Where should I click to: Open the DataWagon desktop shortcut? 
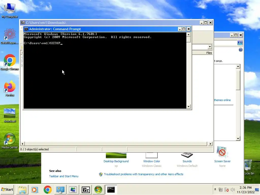[10, 36]
